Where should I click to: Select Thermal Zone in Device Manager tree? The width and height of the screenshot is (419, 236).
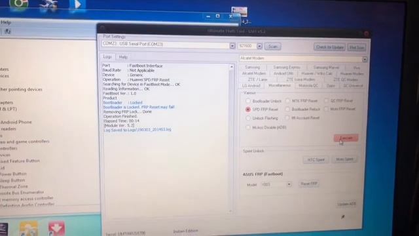pos(14,186)
